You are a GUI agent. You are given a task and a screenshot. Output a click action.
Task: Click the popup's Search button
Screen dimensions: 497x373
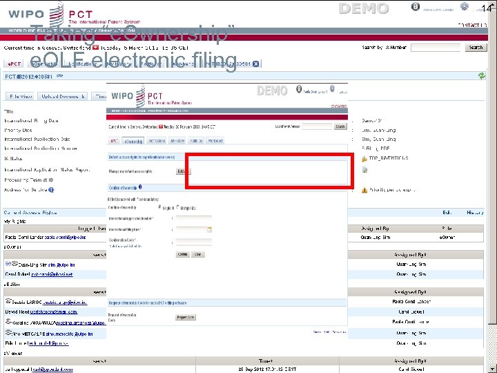pos(340,126)
